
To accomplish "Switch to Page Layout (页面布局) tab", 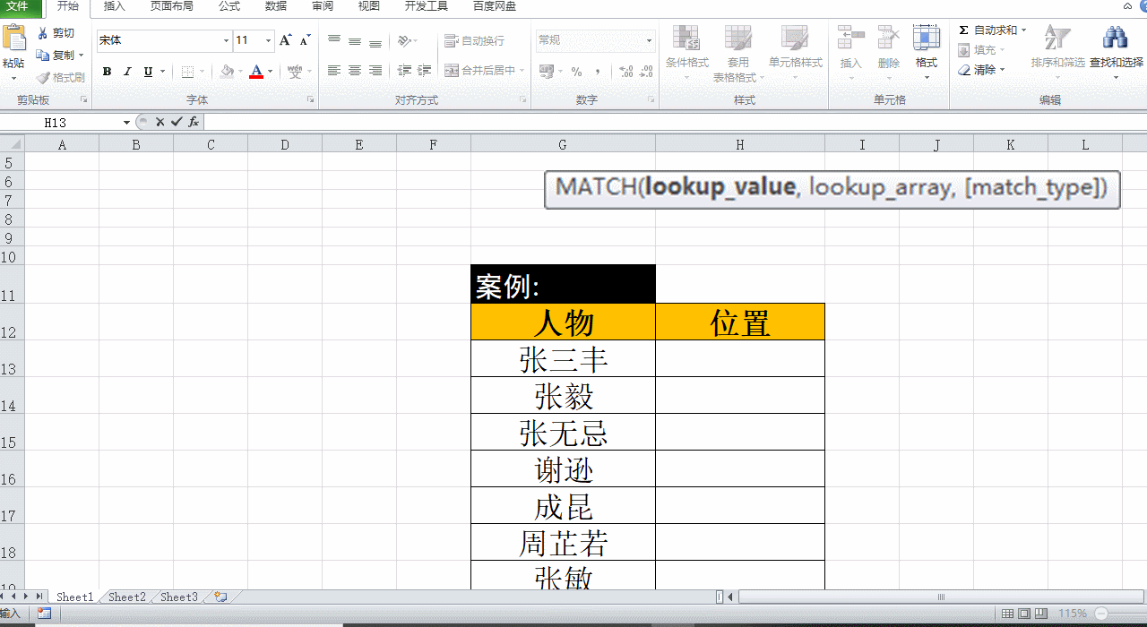I will 172,6.
